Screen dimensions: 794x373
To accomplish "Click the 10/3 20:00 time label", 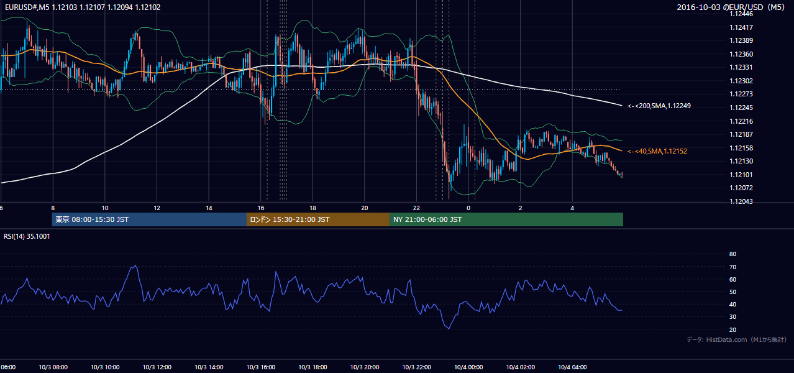I will 365,367.
